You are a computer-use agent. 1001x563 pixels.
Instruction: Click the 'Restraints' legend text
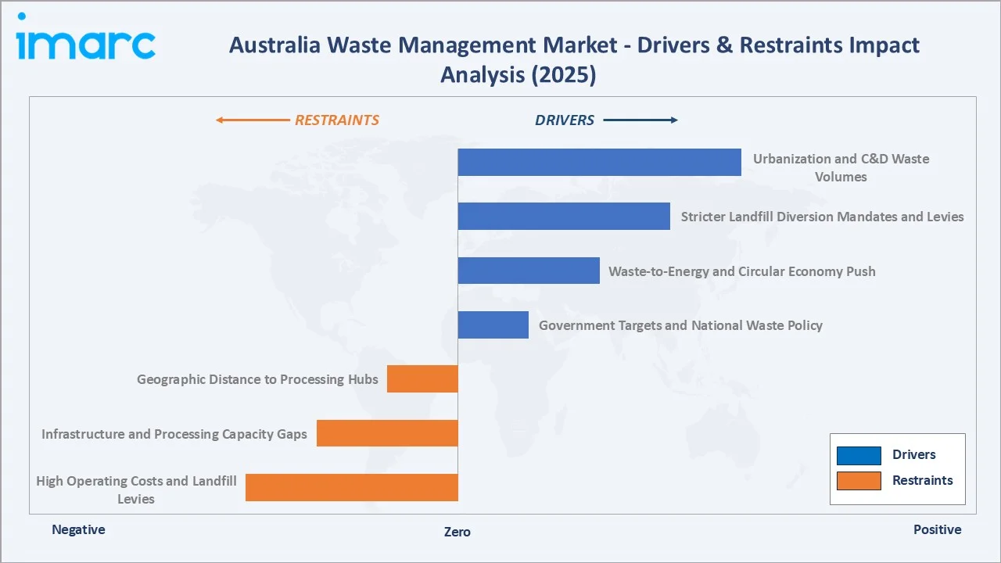923,481
